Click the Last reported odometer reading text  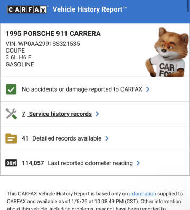[90, 163]
